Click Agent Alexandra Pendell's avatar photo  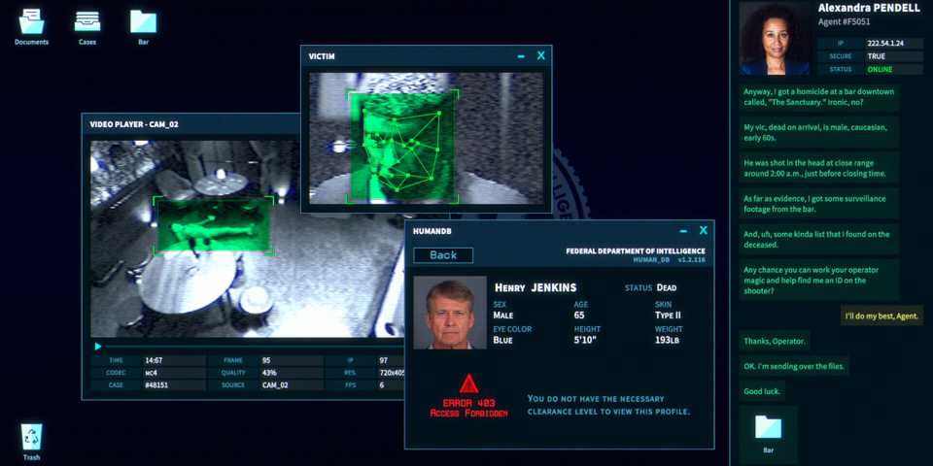pyautogui.click(x=775, y=39)
